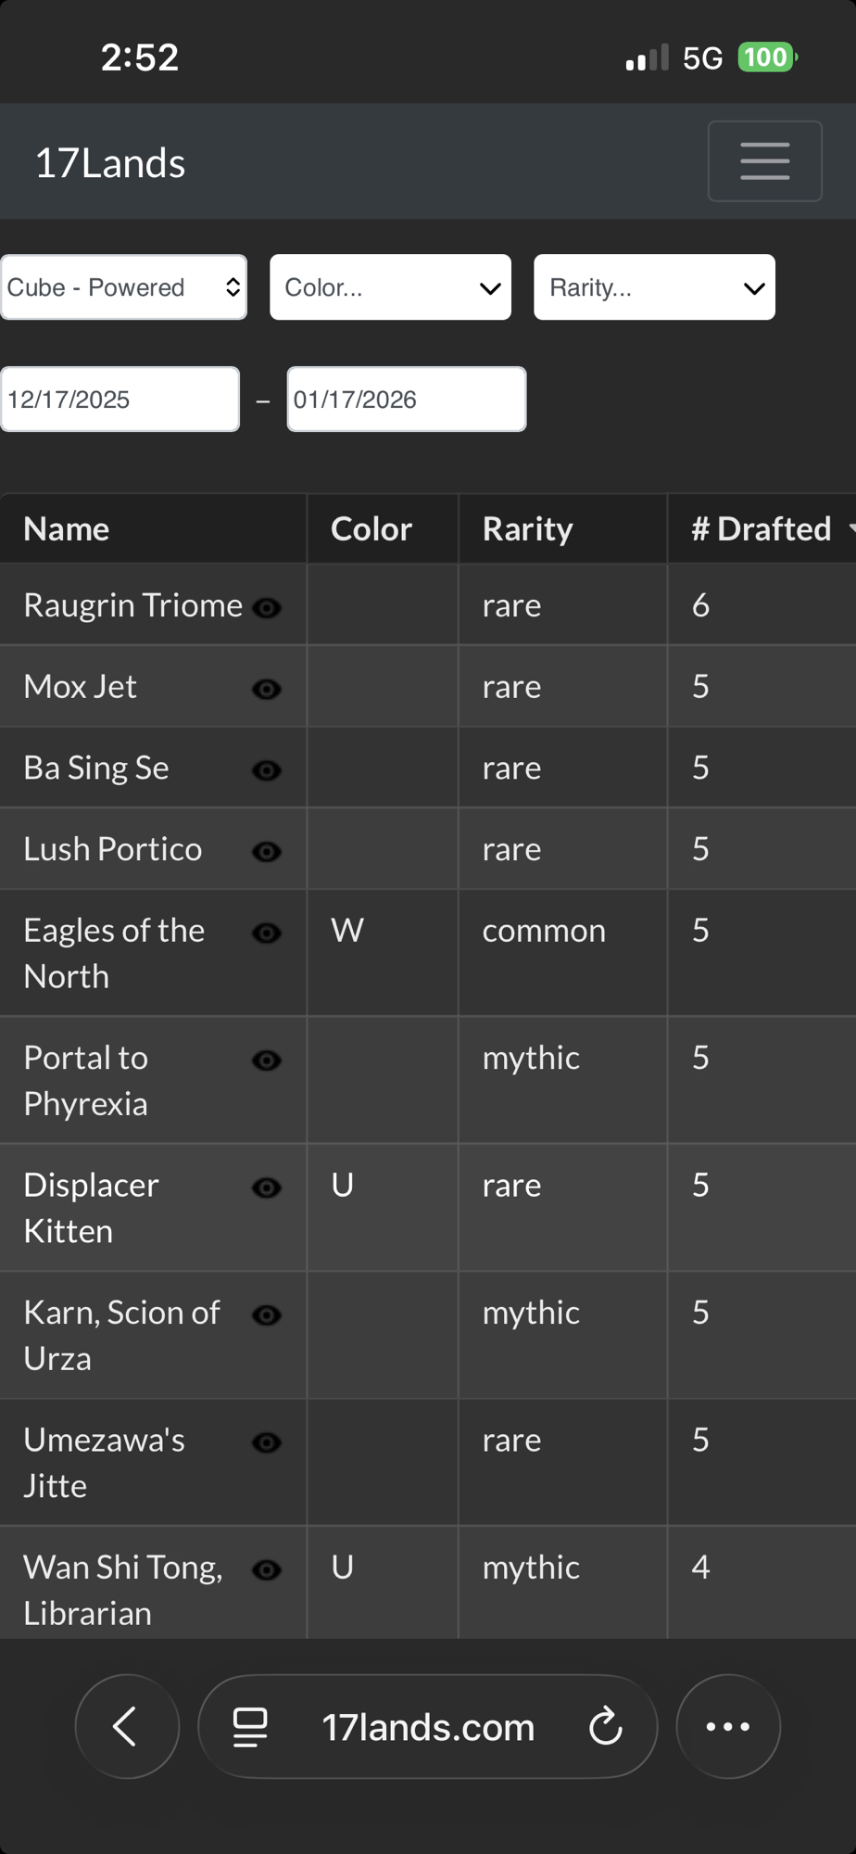Open the hamburger navigation menu
The width and height of the screenshot is (856, 1854).
point(764,161)
